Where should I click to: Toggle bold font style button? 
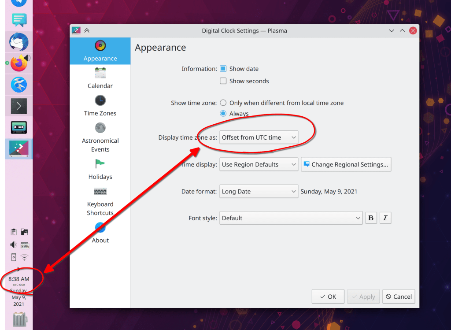click(x=371, y=218)
